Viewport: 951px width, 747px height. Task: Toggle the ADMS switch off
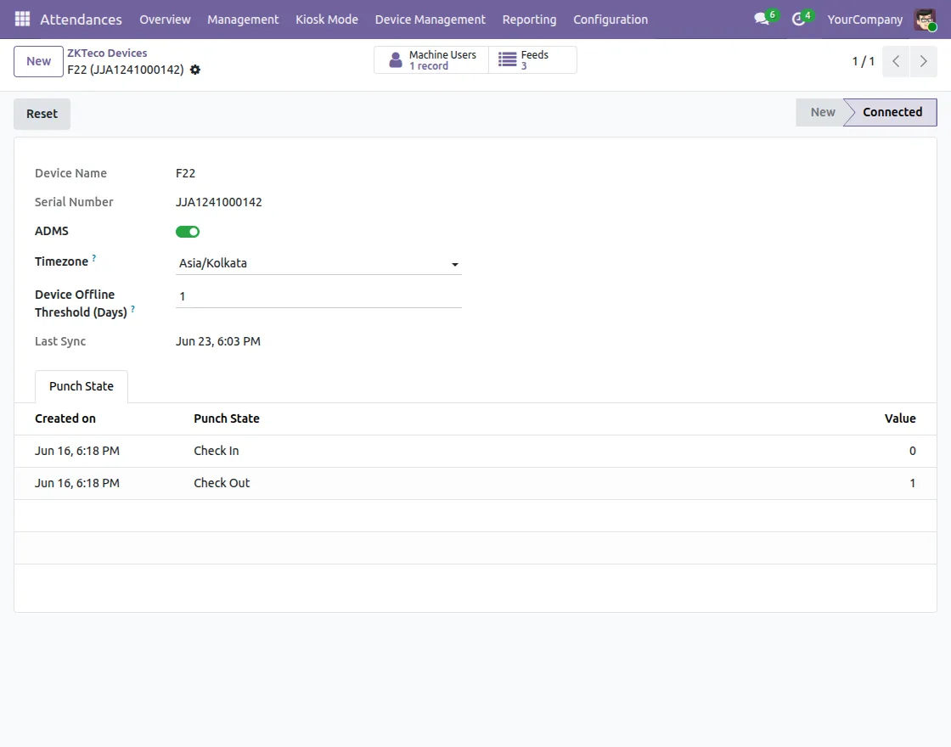[x=188, y=232]
